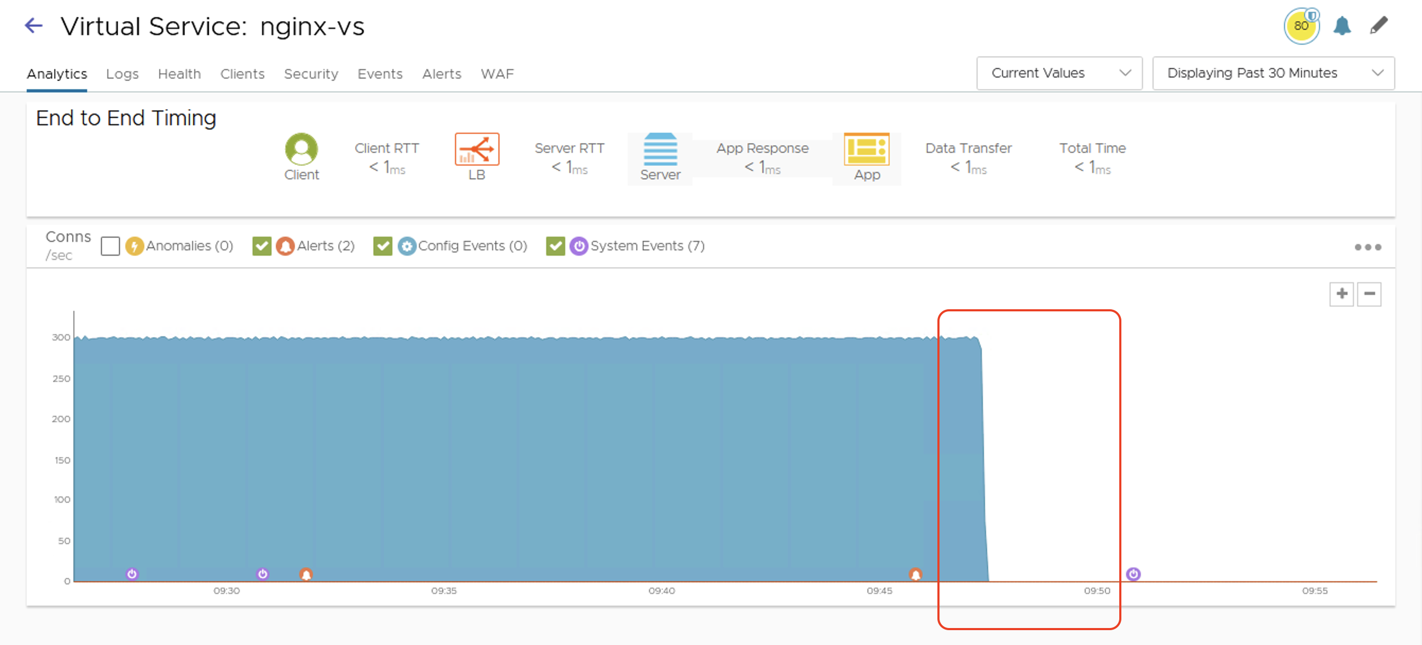Zoom in chart with plus button
The image size is (1422, 645).
pos(1341,294)
